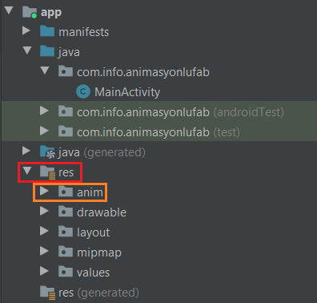Select the app label
This screenshot has width=317, height=303.
51,13
